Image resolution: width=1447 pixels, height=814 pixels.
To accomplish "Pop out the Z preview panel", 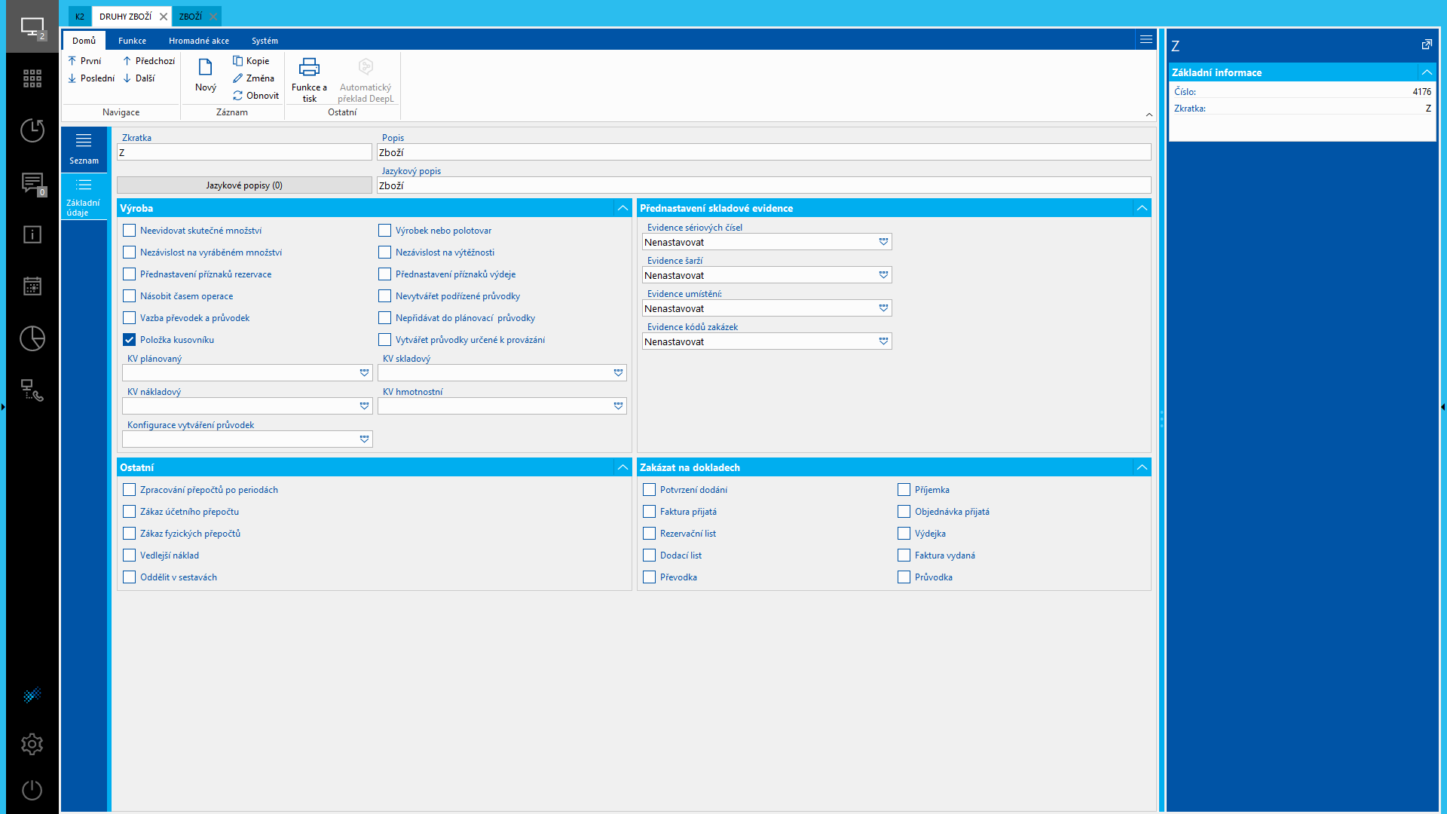I will pyautogui.click(x=1427, y=45).
